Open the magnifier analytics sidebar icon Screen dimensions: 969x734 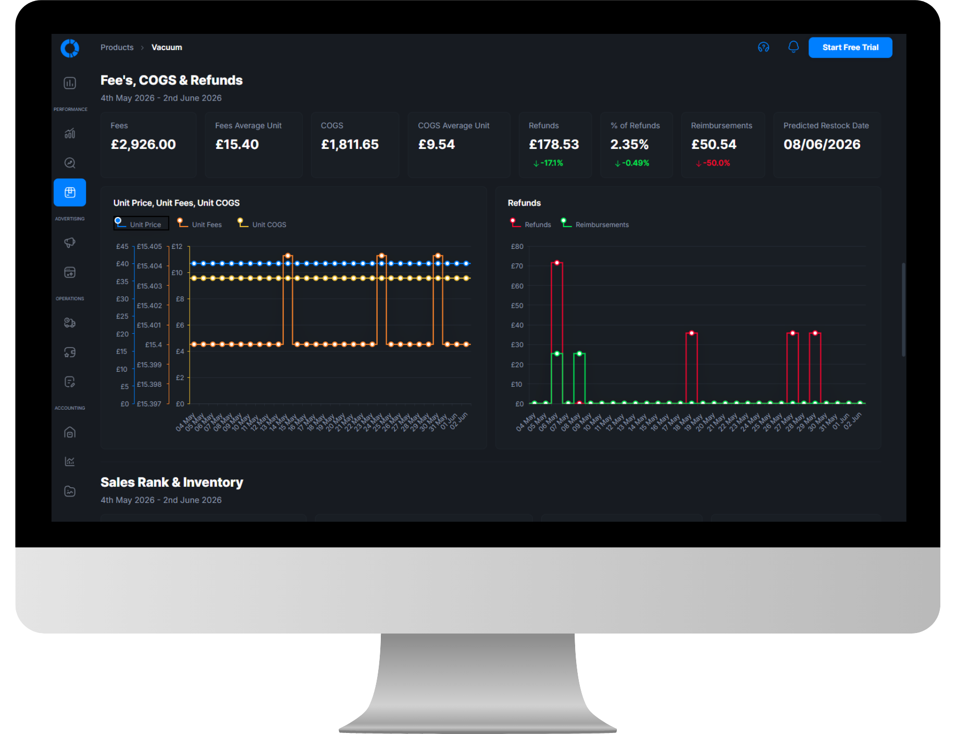[x=70, y=163]
